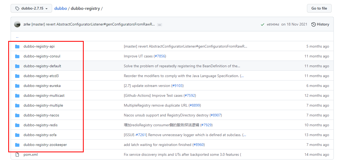Open the dubbo-registry-etcd3 folder
Image resolution: width=354 pixels, height=168 pixels.
coord(41,76)
